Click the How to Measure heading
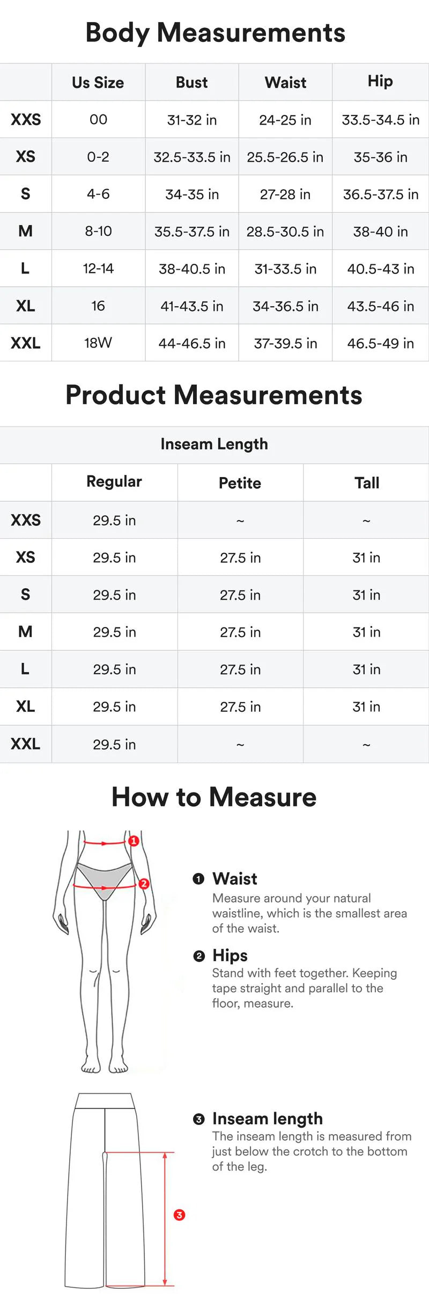The width and height of the screenshot is (429, 1306). click(x=214, y=797)
